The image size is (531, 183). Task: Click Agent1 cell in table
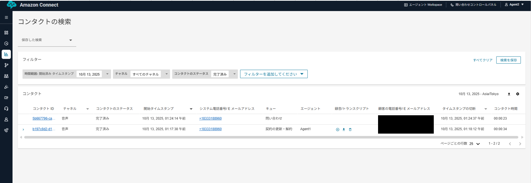pyautogui.click(x=306, y=129)
